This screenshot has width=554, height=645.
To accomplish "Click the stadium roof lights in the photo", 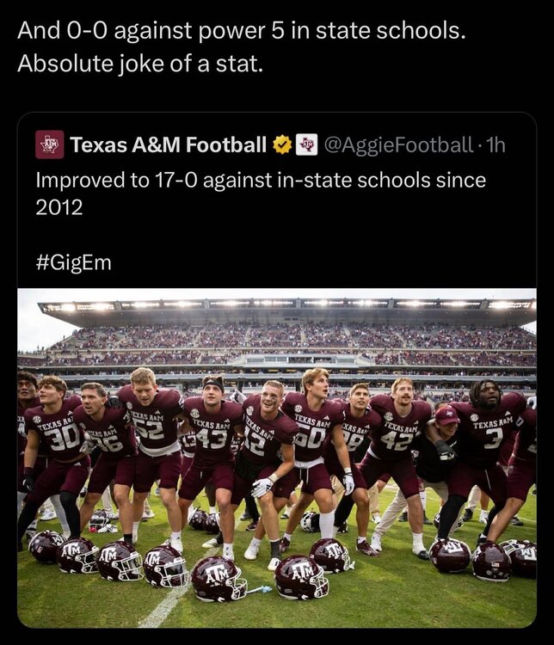I will coord(277,304).
